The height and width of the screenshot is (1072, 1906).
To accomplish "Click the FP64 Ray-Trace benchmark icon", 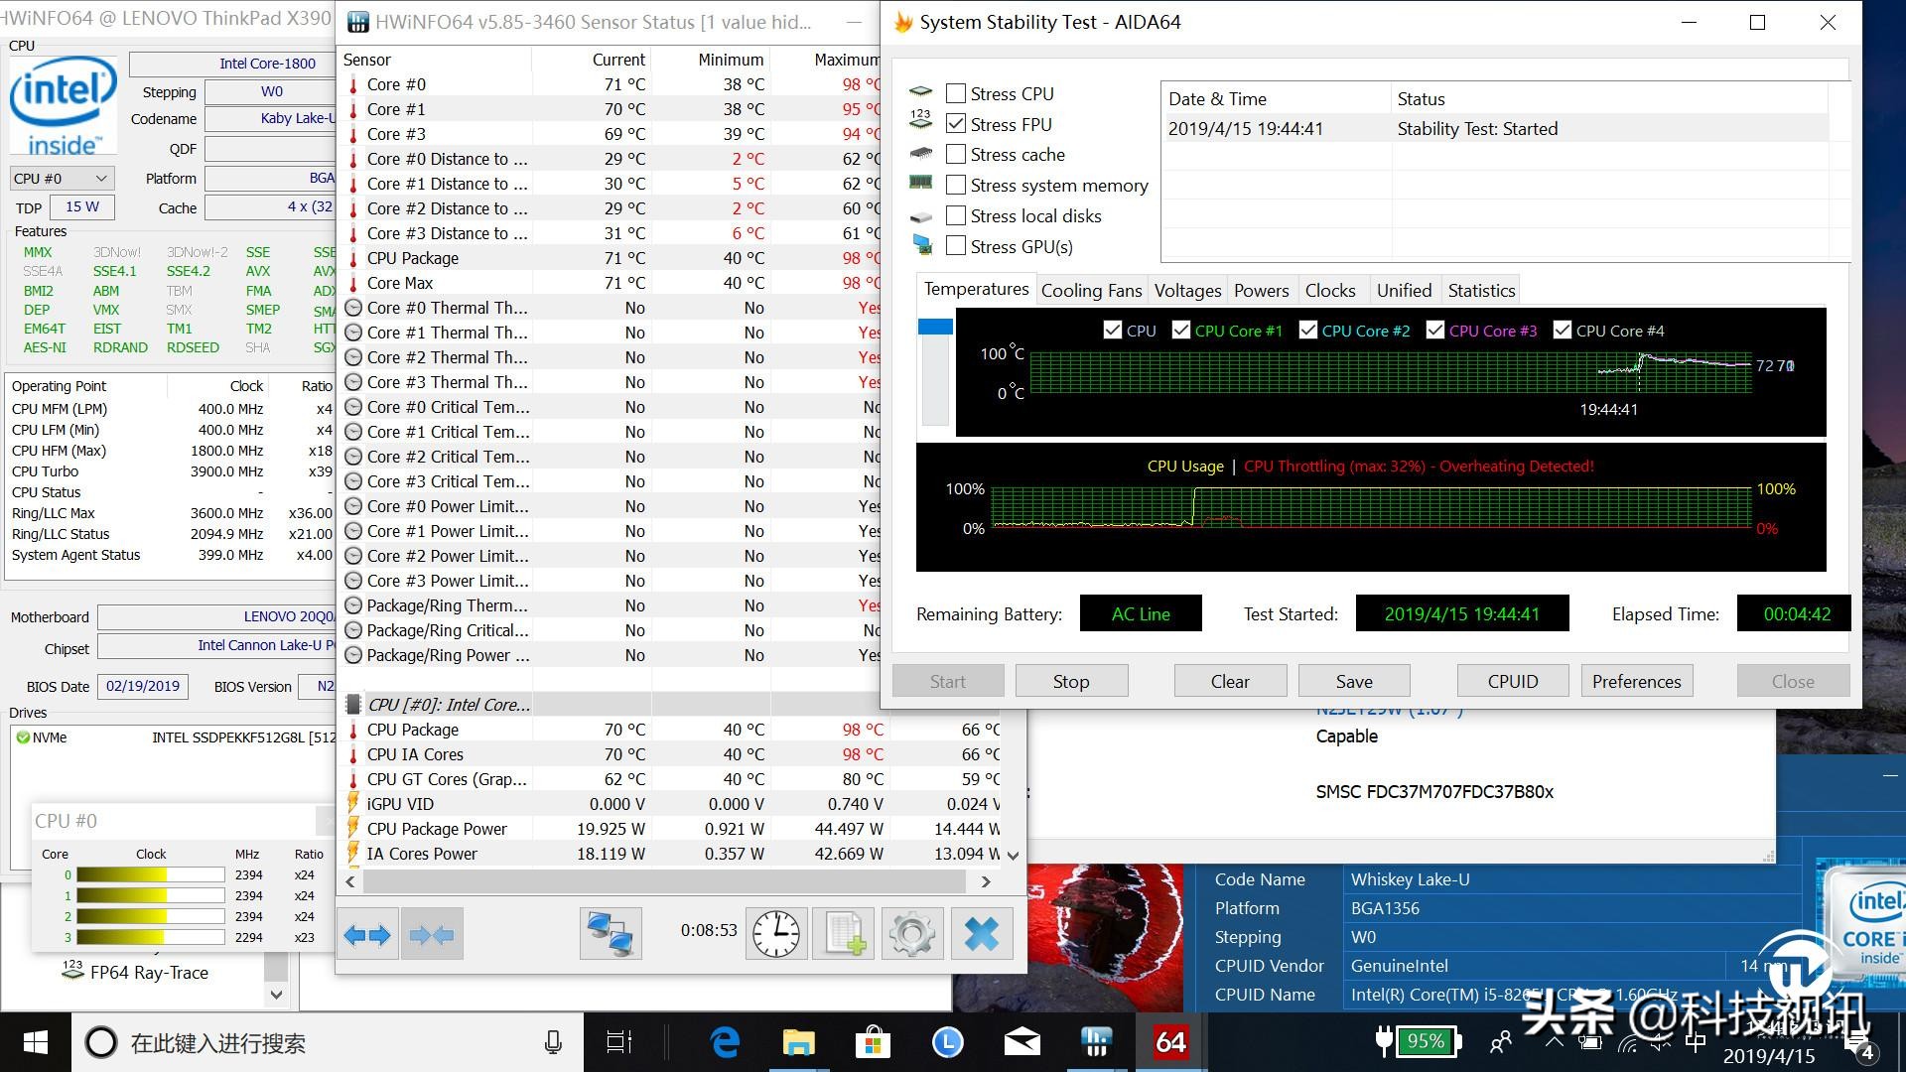I will [x=72, y=971].
